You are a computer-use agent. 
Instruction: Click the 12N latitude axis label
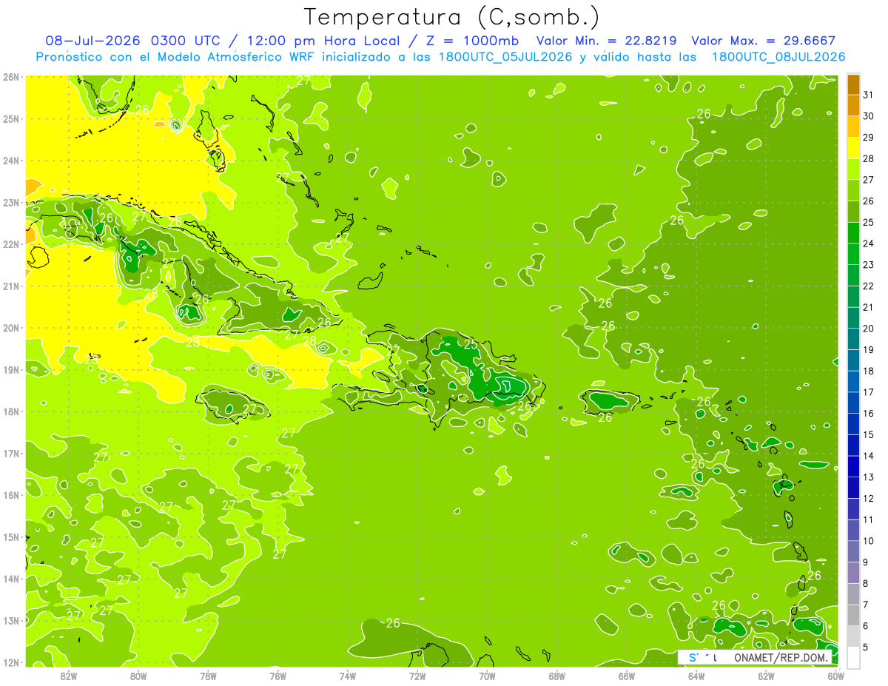pos(11,662)
